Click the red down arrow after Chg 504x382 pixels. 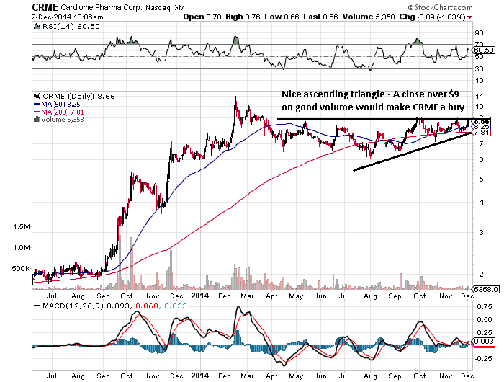point(470,17)
